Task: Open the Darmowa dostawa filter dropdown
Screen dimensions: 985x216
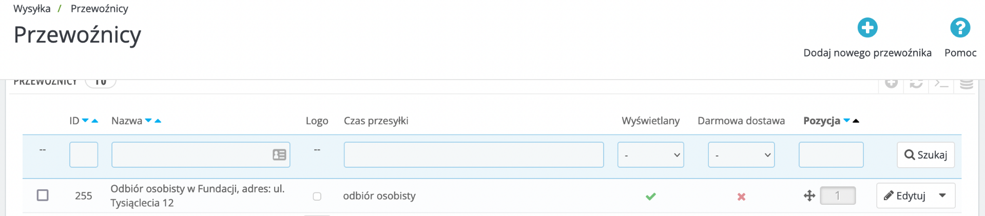Action: point(741,155)
